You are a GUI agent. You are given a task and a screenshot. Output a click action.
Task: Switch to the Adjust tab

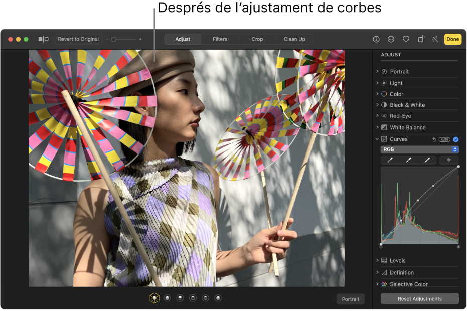point(183,39)
